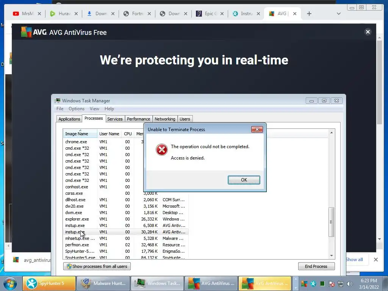Switch to the Performance tab in Task Manager

138,119
